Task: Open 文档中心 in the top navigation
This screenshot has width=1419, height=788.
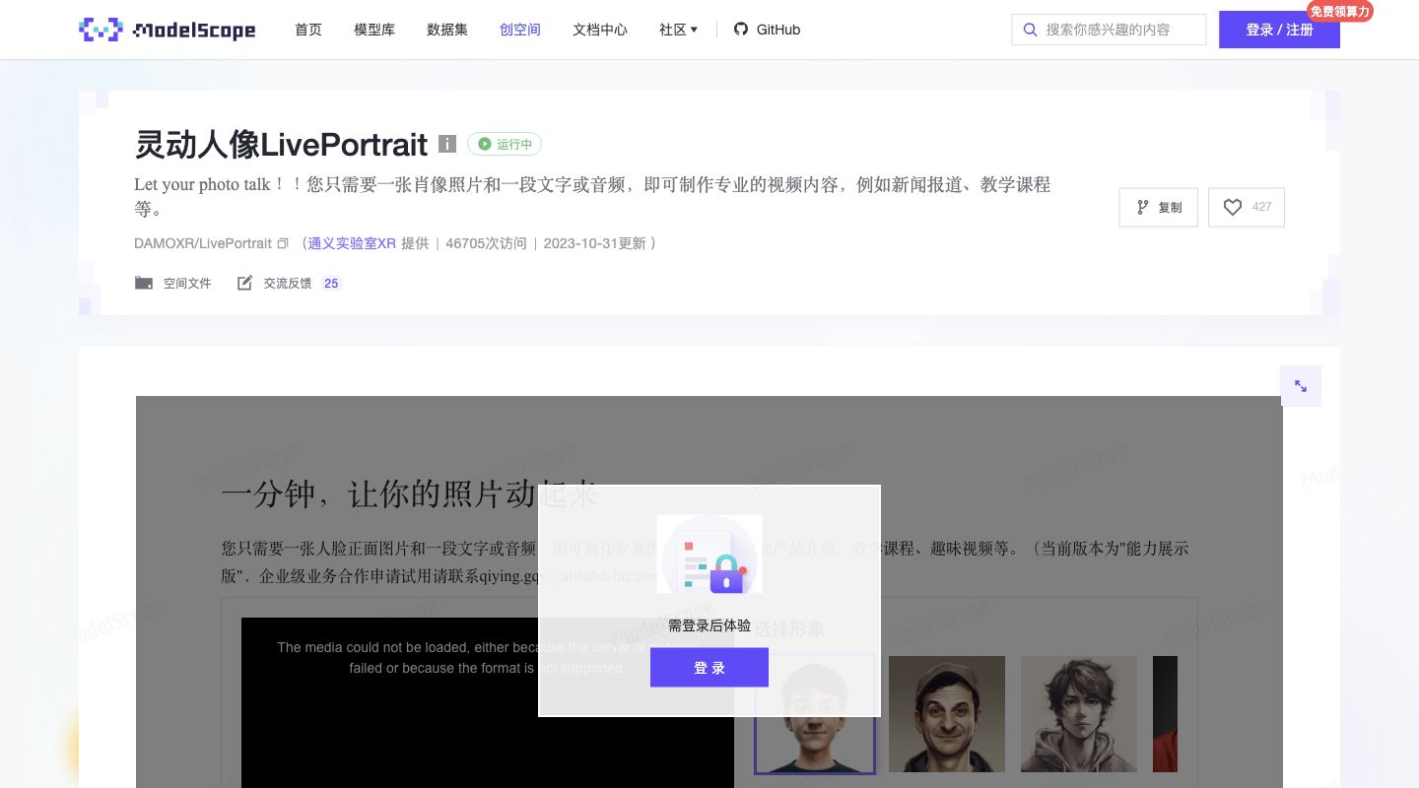Action: pyautogui.click(x=600, y=30)
